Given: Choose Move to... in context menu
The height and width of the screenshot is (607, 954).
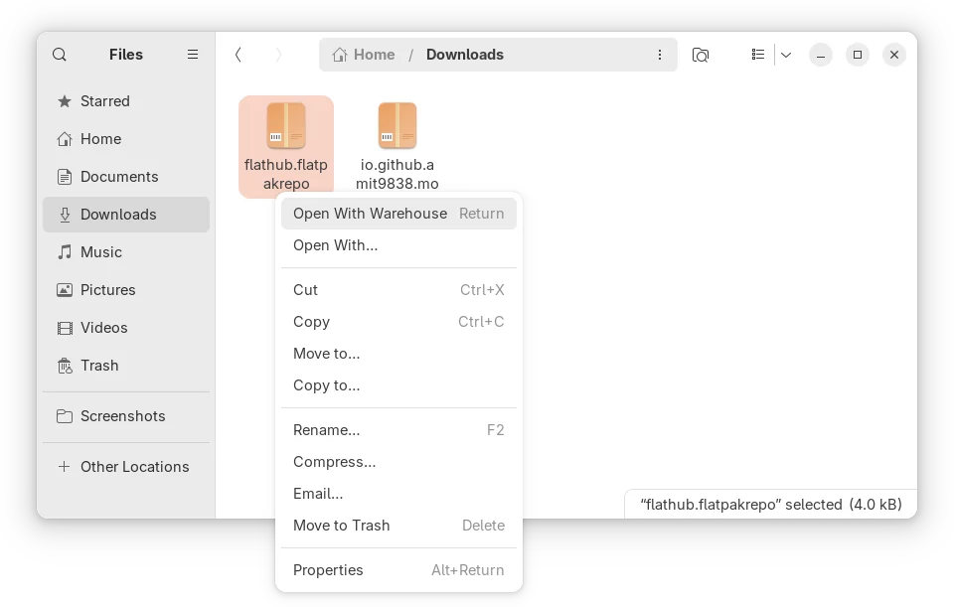Looking at the screenshot, I should 398,354.
